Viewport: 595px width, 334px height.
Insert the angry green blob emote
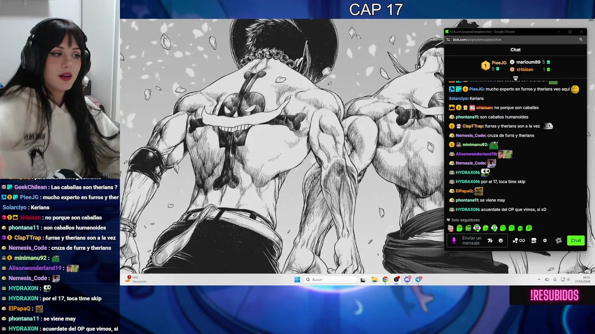468,228
